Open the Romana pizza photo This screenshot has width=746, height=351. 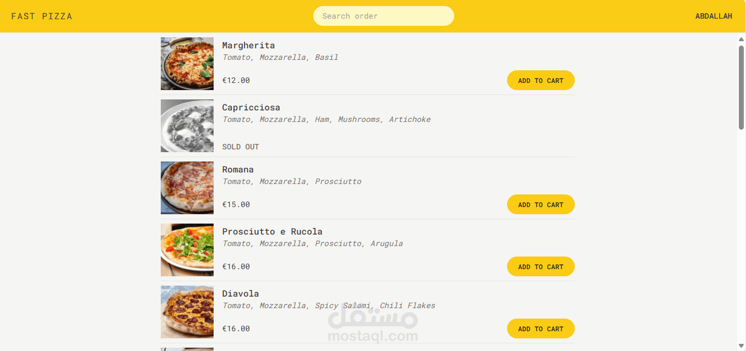pyautogui.click(x=187, y=188)
